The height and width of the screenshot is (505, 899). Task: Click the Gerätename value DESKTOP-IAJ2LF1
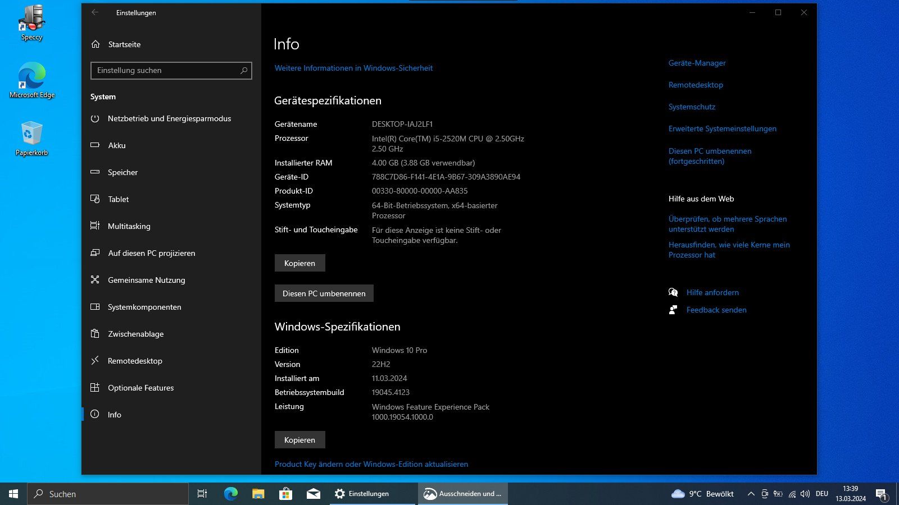pos(402,125)
